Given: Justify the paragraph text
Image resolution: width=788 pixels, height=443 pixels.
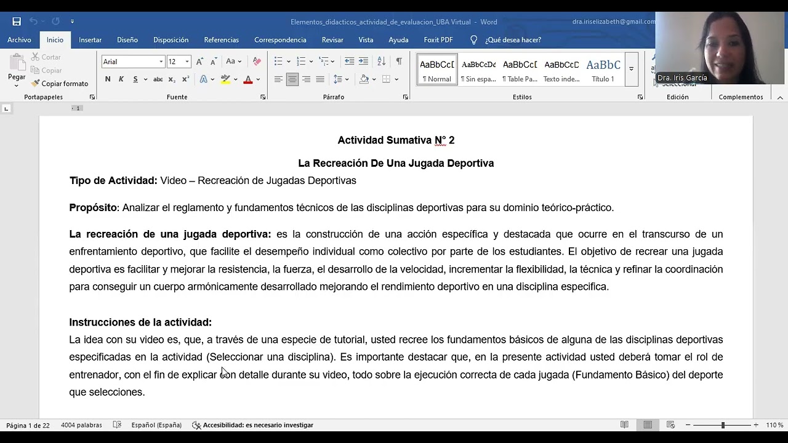Looking at the screenshot, I should click(320, 79).
